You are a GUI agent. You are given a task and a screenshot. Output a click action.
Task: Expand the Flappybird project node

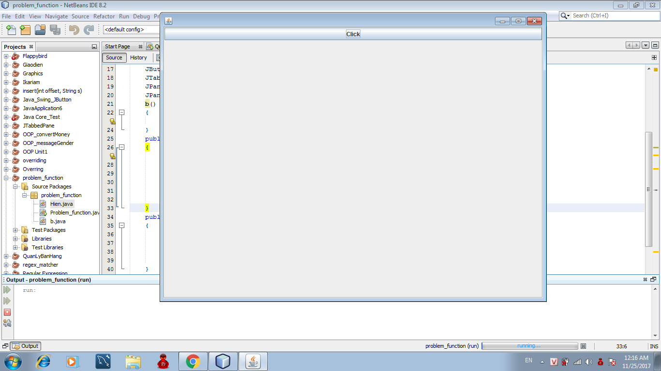(6, 56)
